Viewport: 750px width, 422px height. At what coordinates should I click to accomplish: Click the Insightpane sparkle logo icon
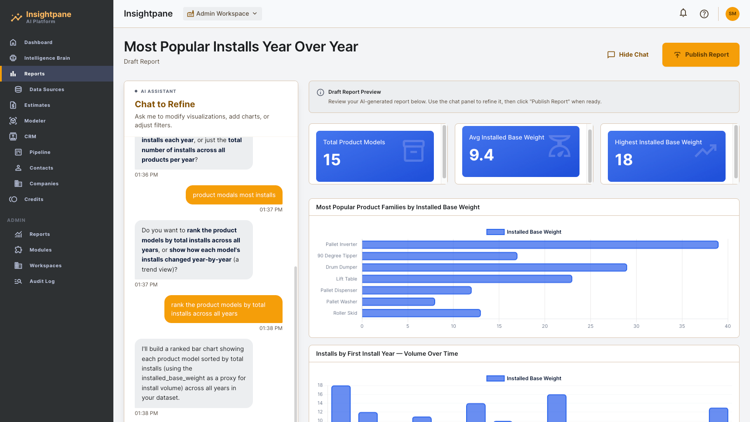click(x=16, y=17)
